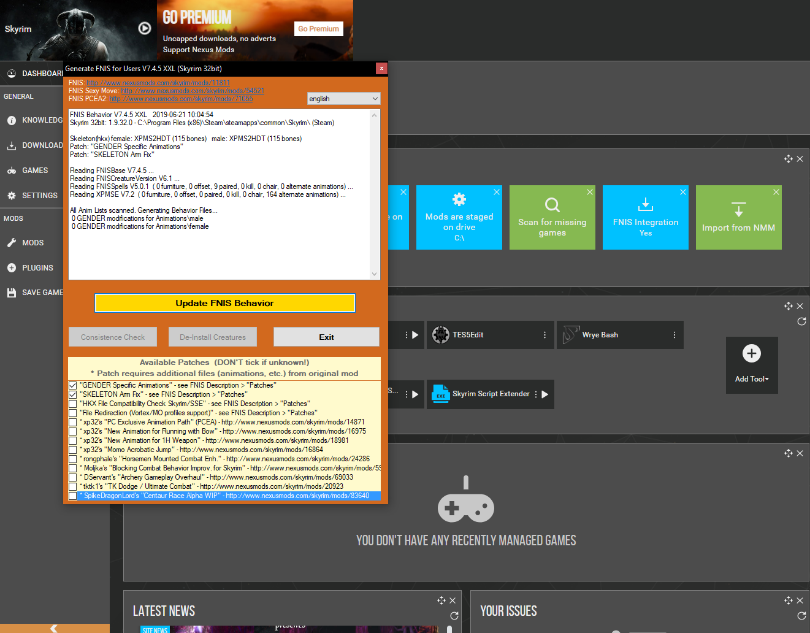Close the dashlet holding the FNIS Integration tile
Image resolution: width=810 pixels, height=633 pixels.
click(x=800, y=159)
